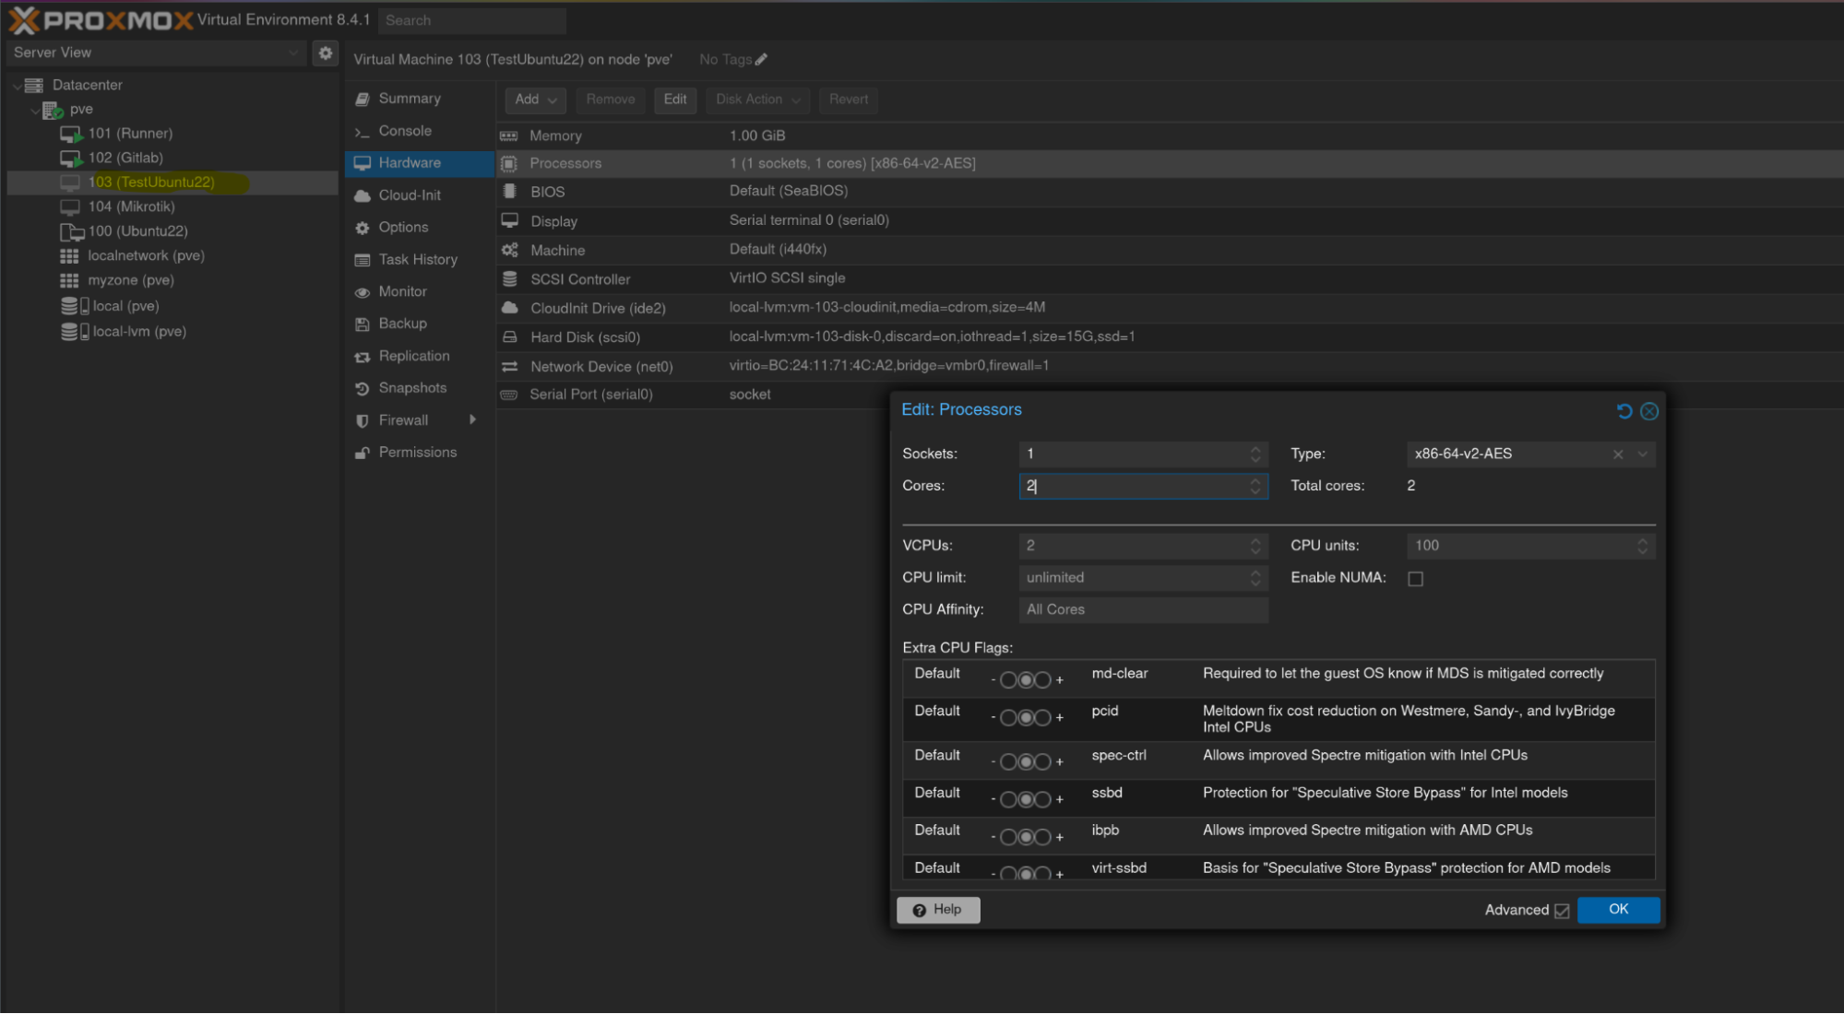Click the localnetwork grid icon

pos(69,256)
